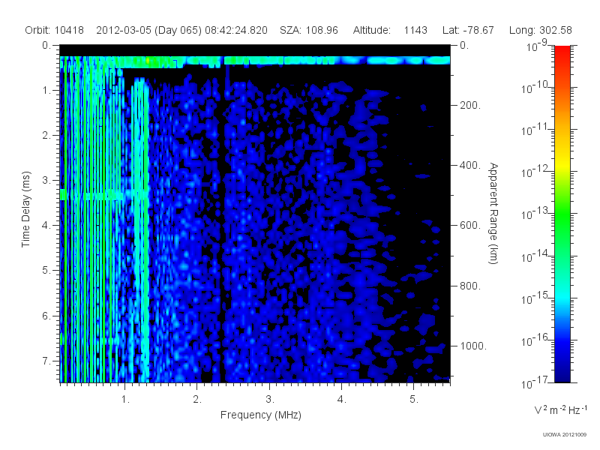Click the 1000. tick on the apparent range axis
This screenshot has width=600, height=450.
point(473,346)
